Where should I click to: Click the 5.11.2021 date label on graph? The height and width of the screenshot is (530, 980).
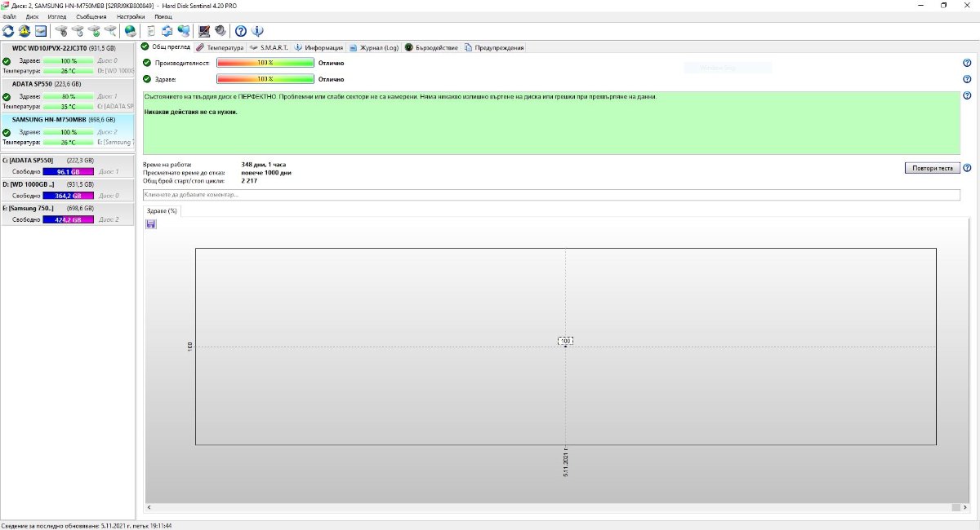pos(566,462)
